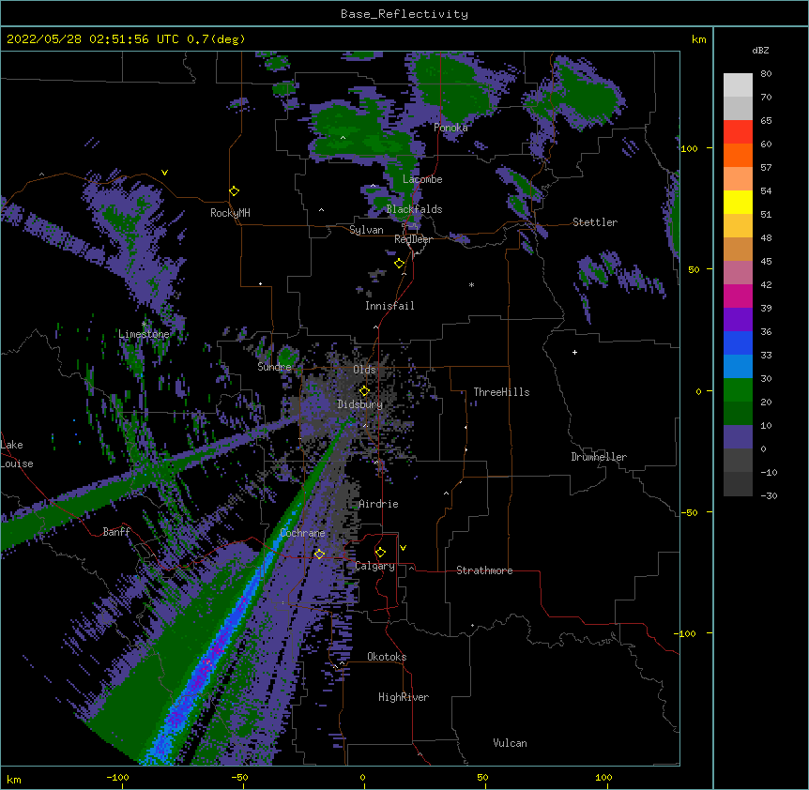The image size is (809, 790).
Task: Click the Innisfail label
Action: coord(389,306)
